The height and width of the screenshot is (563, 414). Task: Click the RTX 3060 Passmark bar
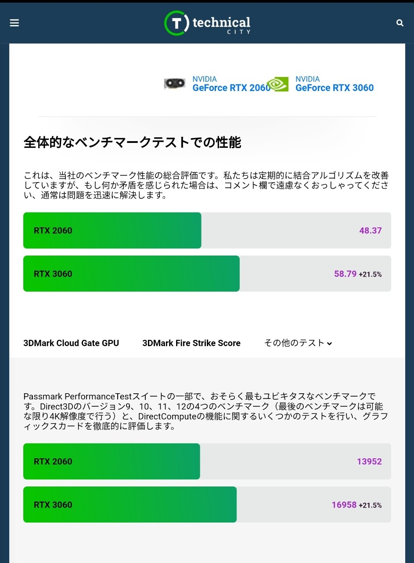[x=130, y=505]
